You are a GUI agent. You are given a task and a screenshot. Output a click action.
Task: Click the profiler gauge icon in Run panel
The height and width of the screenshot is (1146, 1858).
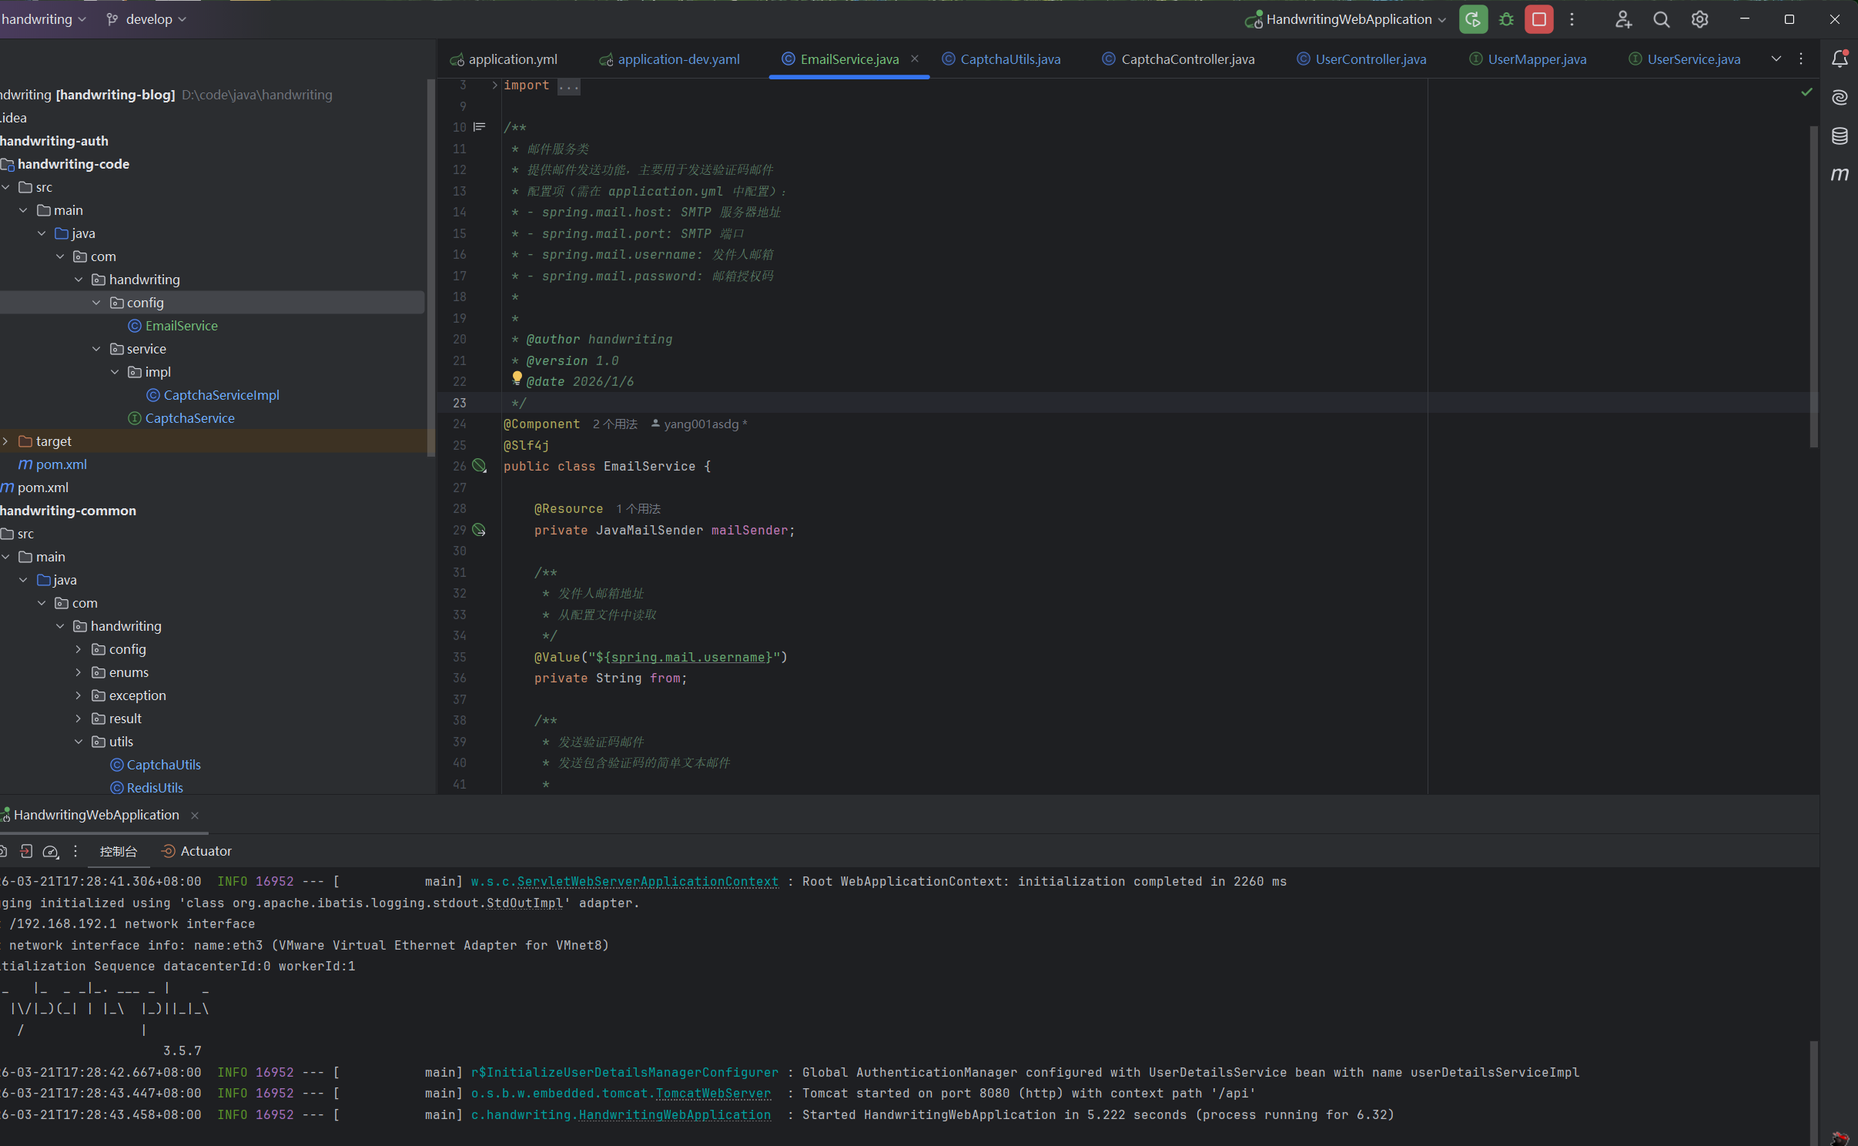click(x=51, y=851)
